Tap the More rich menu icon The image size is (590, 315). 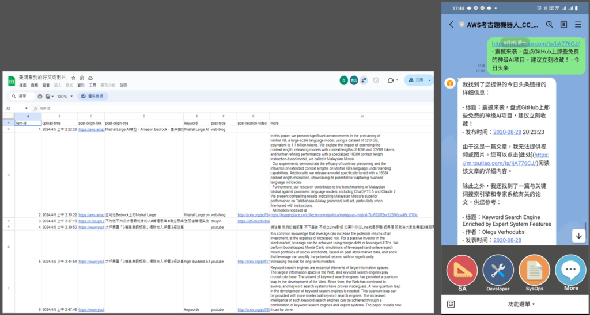[570, 270]
